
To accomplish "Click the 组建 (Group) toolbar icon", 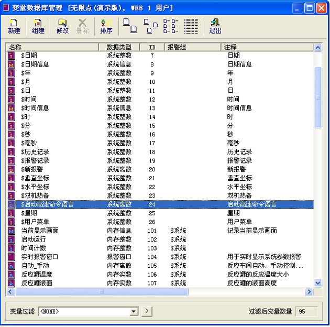I will [38, 27].
